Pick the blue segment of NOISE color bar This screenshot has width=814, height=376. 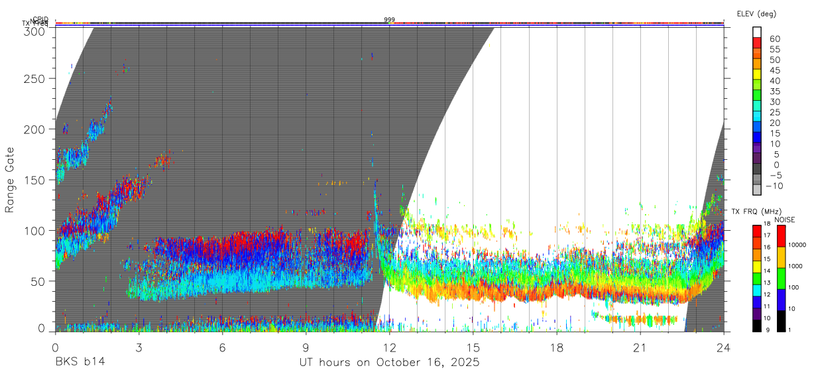click(x=782, y=300)
